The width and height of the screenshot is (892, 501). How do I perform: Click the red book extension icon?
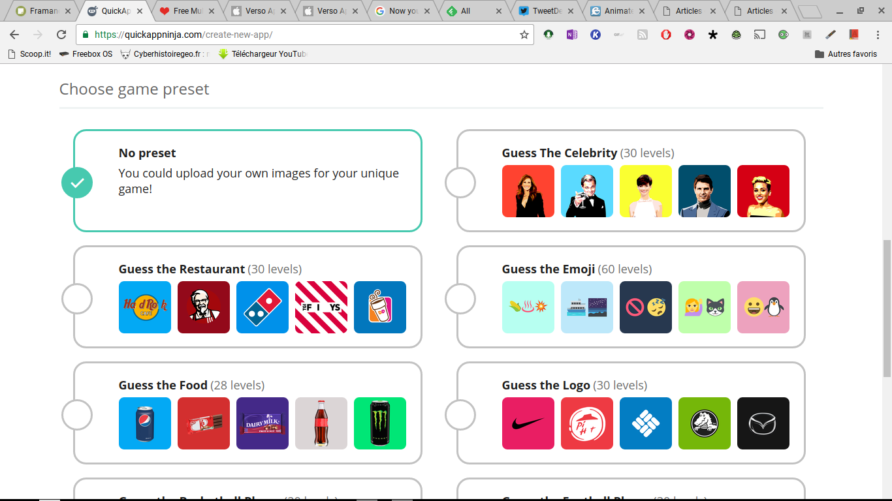854,35
